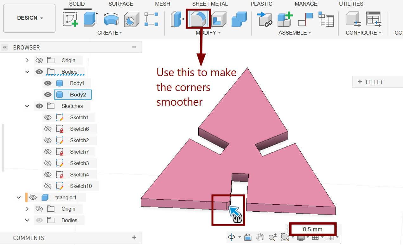Switch to the MESH tab

tap(163, 4)
